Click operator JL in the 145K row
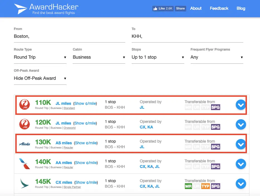The image size is (260, 196). 157,186
